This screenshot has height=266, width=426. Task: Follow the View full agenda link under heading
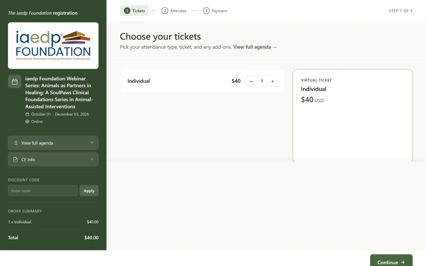255,47
